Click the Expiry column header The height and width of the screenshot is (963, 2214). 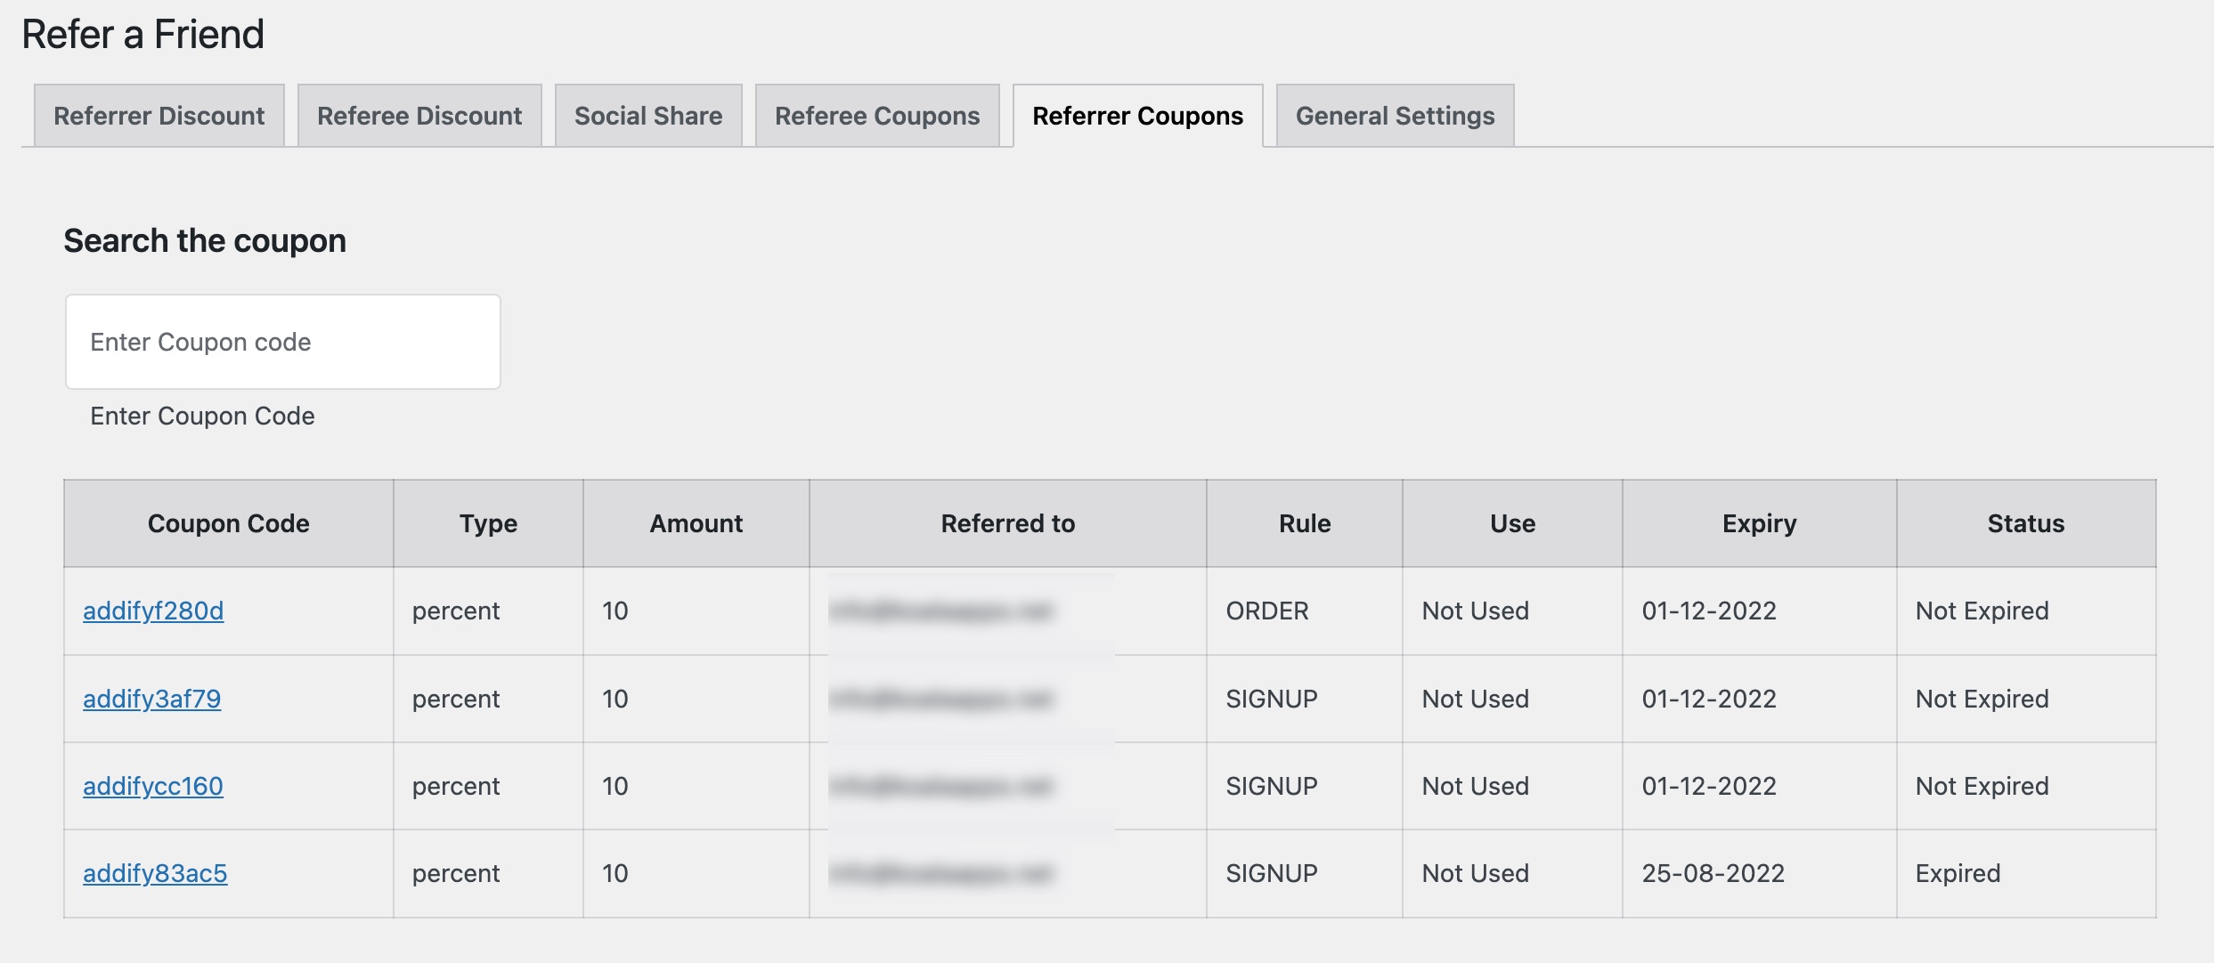1759,522
